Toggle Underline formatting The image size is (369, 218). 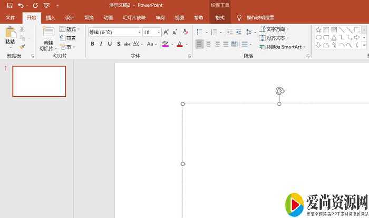coord(110,44)
